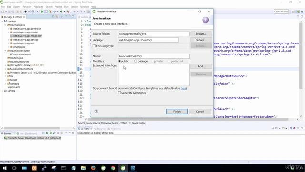Expand the net.itinajero.app.controller package
Viewport: 305px width, 172px height.
point(9,29)
